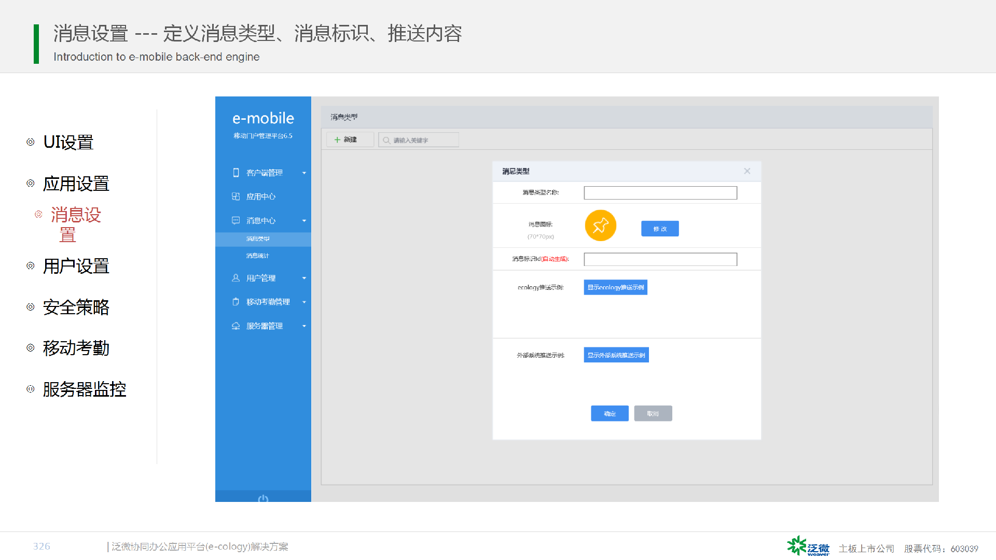Screen dimensions: 996x560
Task: Cancel with the 取消 button
Action: (653, 414)
